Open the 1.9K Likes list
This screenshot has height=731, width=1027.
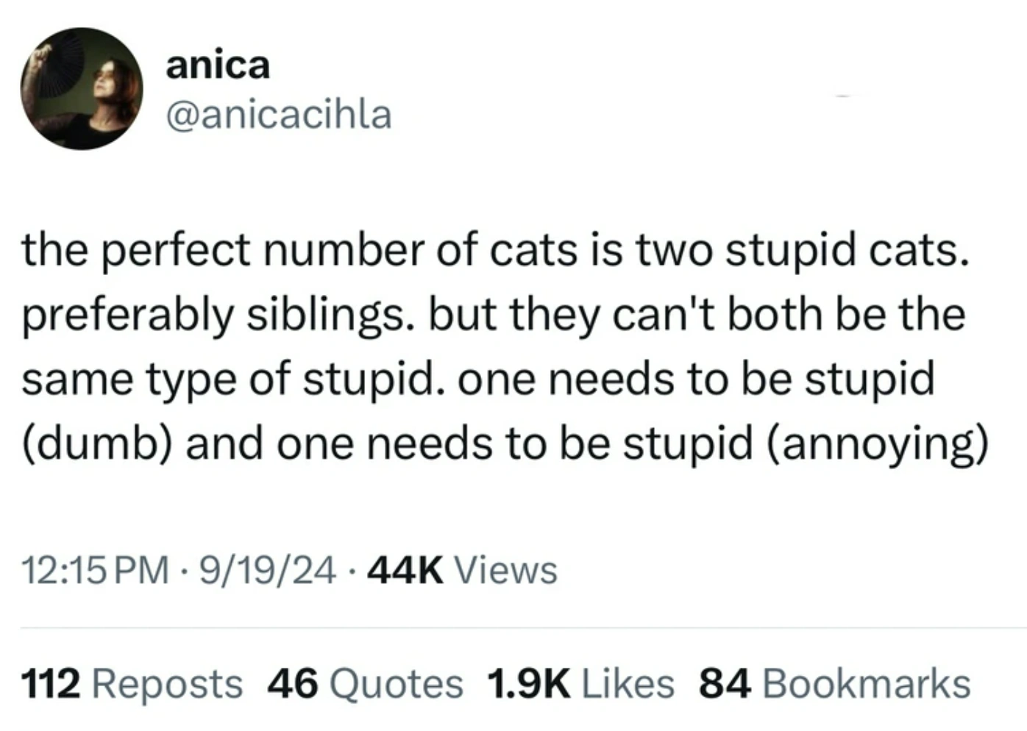coord(579,683)
